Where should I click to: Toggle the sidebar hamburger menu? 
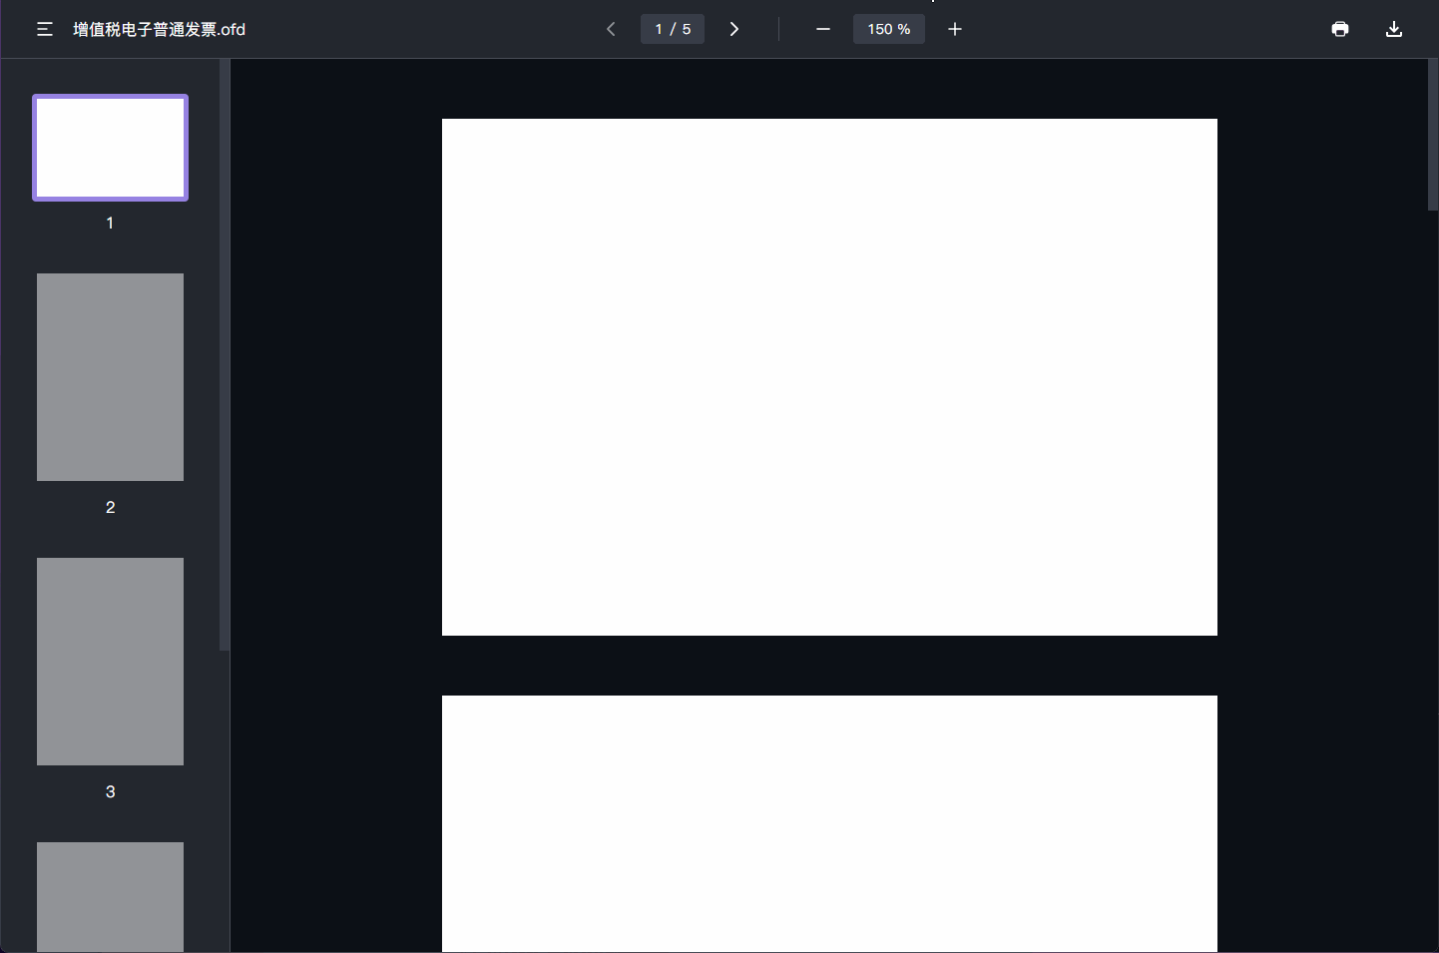[45, 30]
